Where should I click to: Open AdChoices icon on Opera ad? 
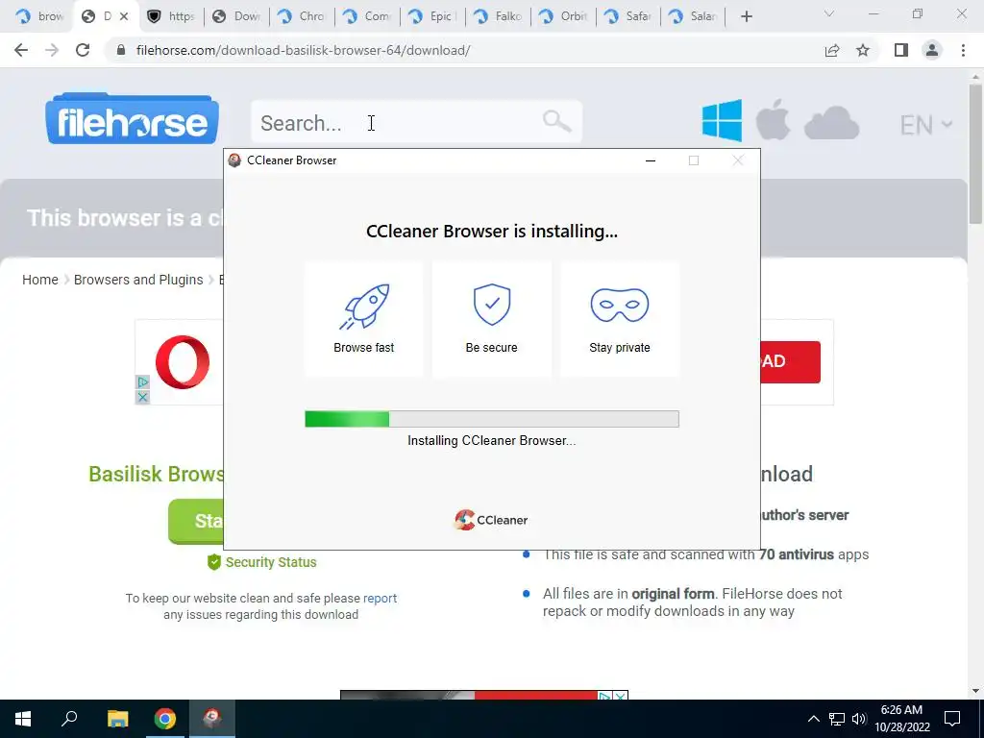tap(142, 382)
